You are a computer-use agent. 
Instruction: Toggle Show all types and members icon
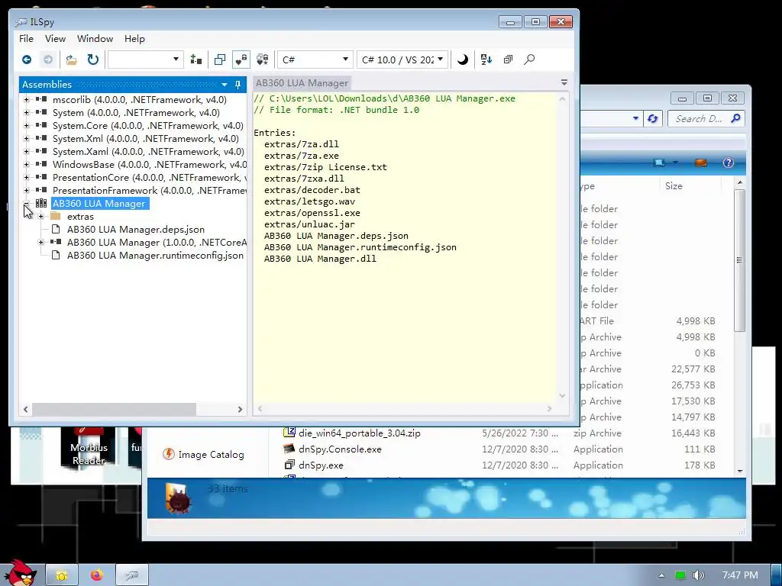click(263, 60)
